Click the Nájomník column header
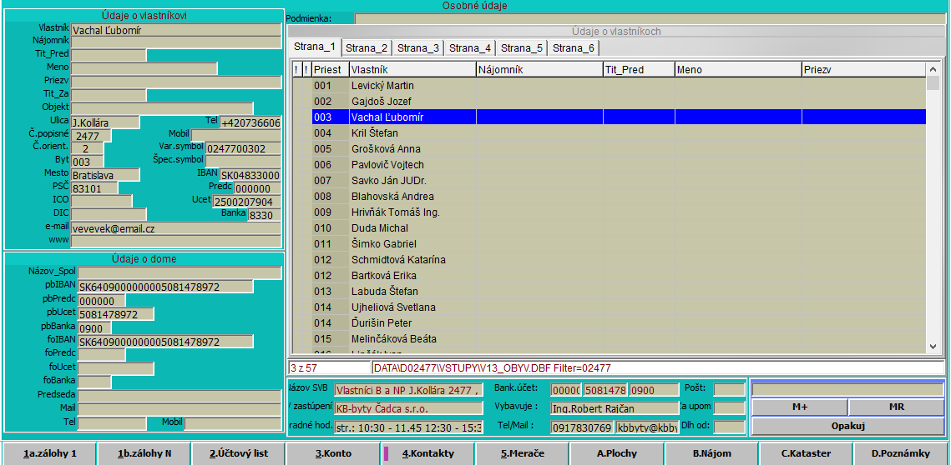951x465 pixels. pyautogui.click(x=539, y=70)
